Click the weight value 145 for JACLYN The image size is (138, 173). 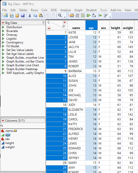[128, 47]
